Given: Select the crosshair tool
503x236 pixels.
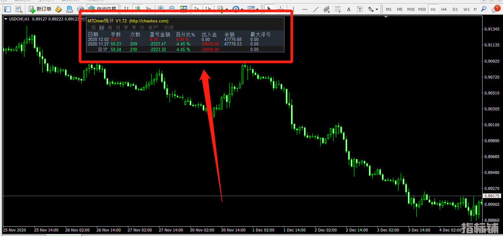Looking at the screenshot, I should tap(280, 9).
